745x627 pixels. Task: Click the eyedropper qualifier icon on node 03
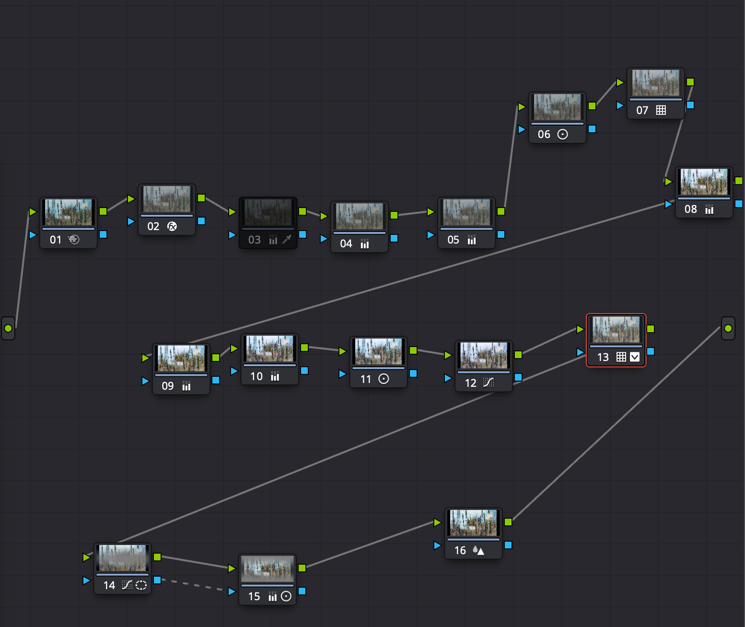[287, 240]
